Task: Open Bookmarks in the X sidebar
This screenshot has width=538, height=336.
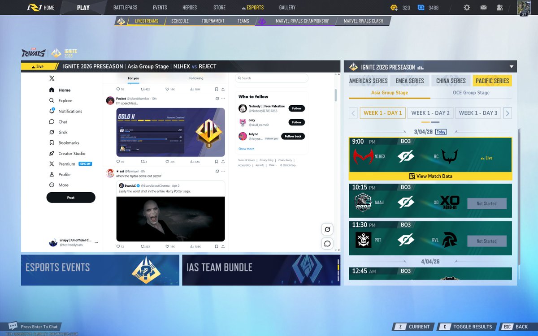Action: pyautogui.click(x=64, y=143)
